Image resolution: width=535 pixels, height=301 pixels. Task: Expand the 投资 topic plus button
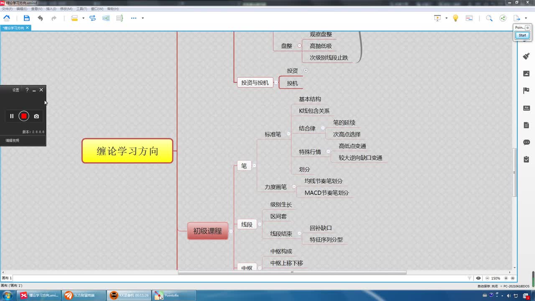306,71
